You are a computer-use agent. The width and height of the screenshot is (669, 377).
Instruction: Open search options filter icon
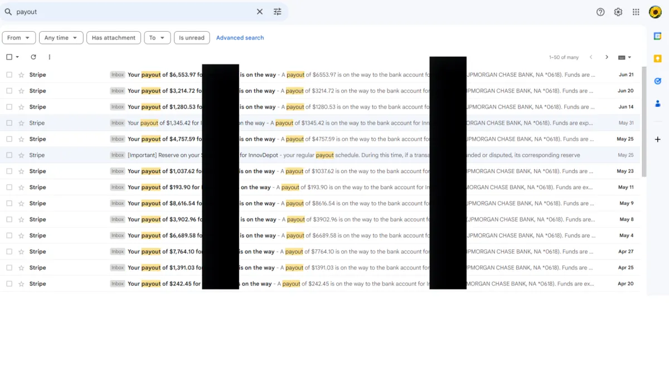point(278,12)
